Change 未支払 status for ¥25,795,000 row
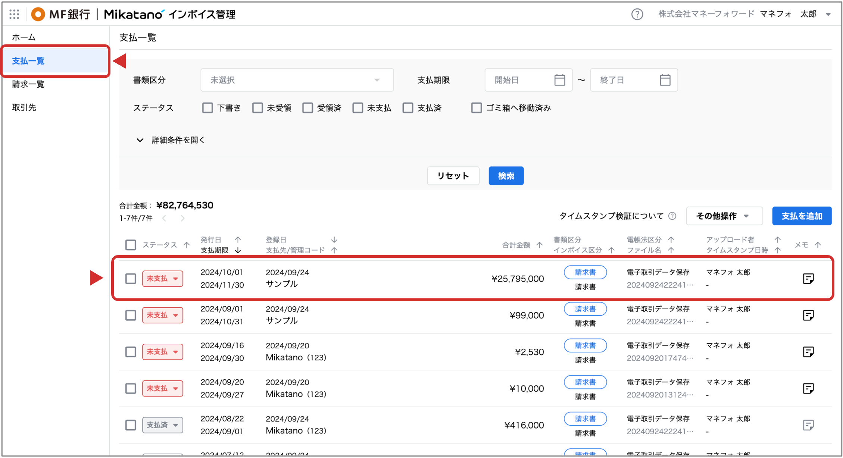Screen dimensions: 843x458 coord(163,279)
